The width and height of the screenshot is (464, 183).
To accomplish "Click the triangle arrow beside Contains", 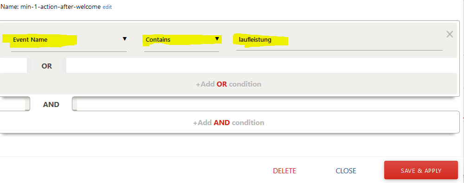I will tap(217, 39).
